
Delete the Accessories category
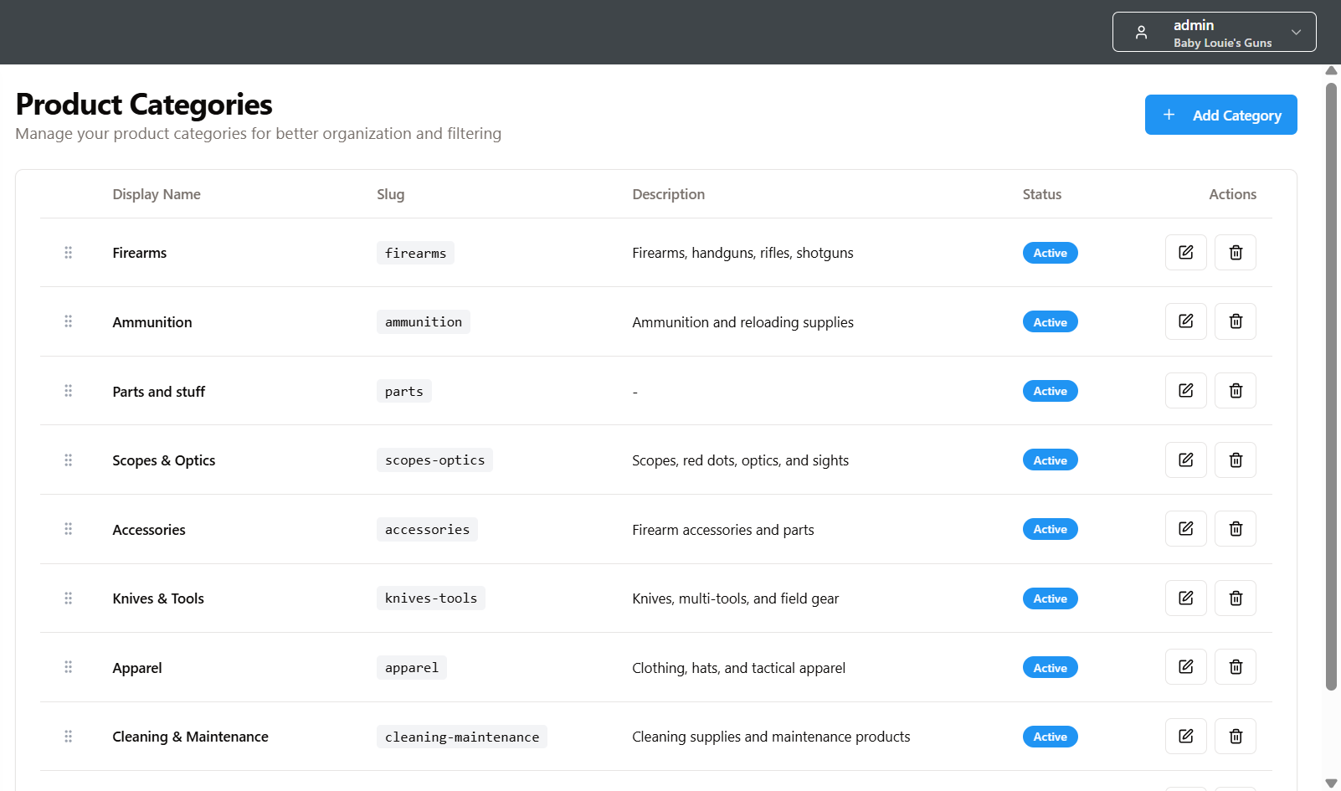(1236, 529)
